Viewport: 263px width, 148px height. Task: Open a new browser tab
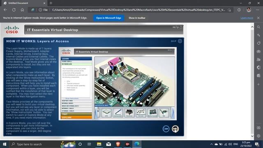tap(51, 3)
